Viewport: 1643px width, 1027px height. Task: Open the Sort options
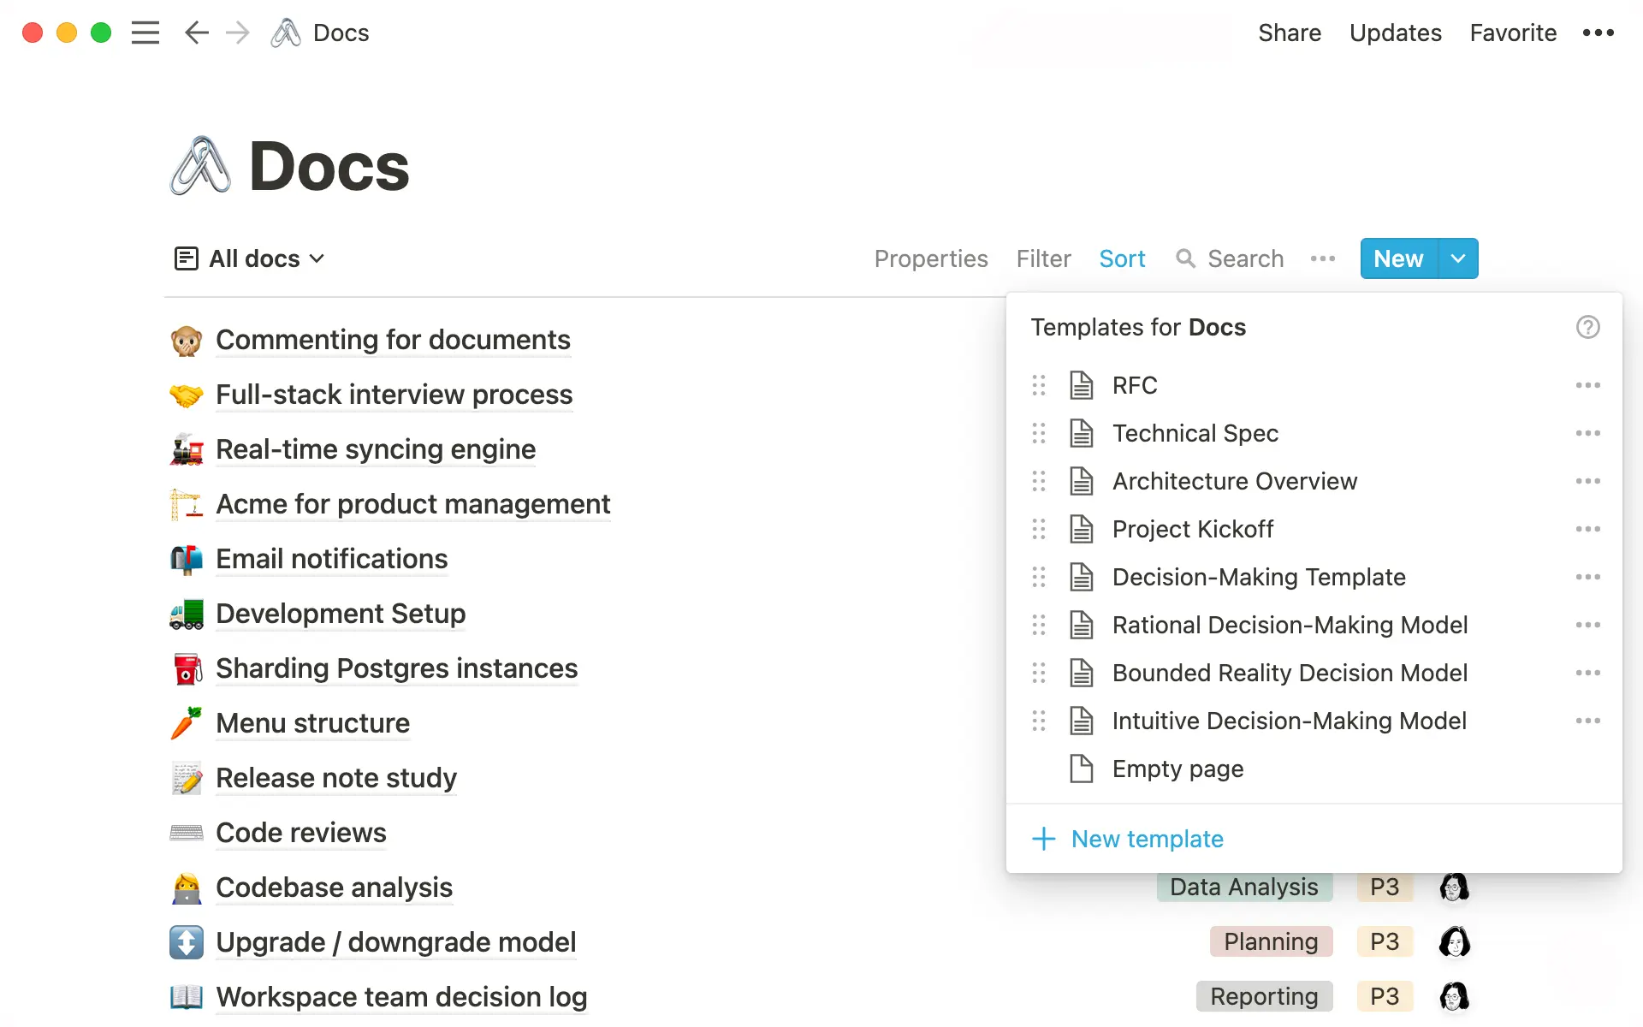click(1122, 258)
